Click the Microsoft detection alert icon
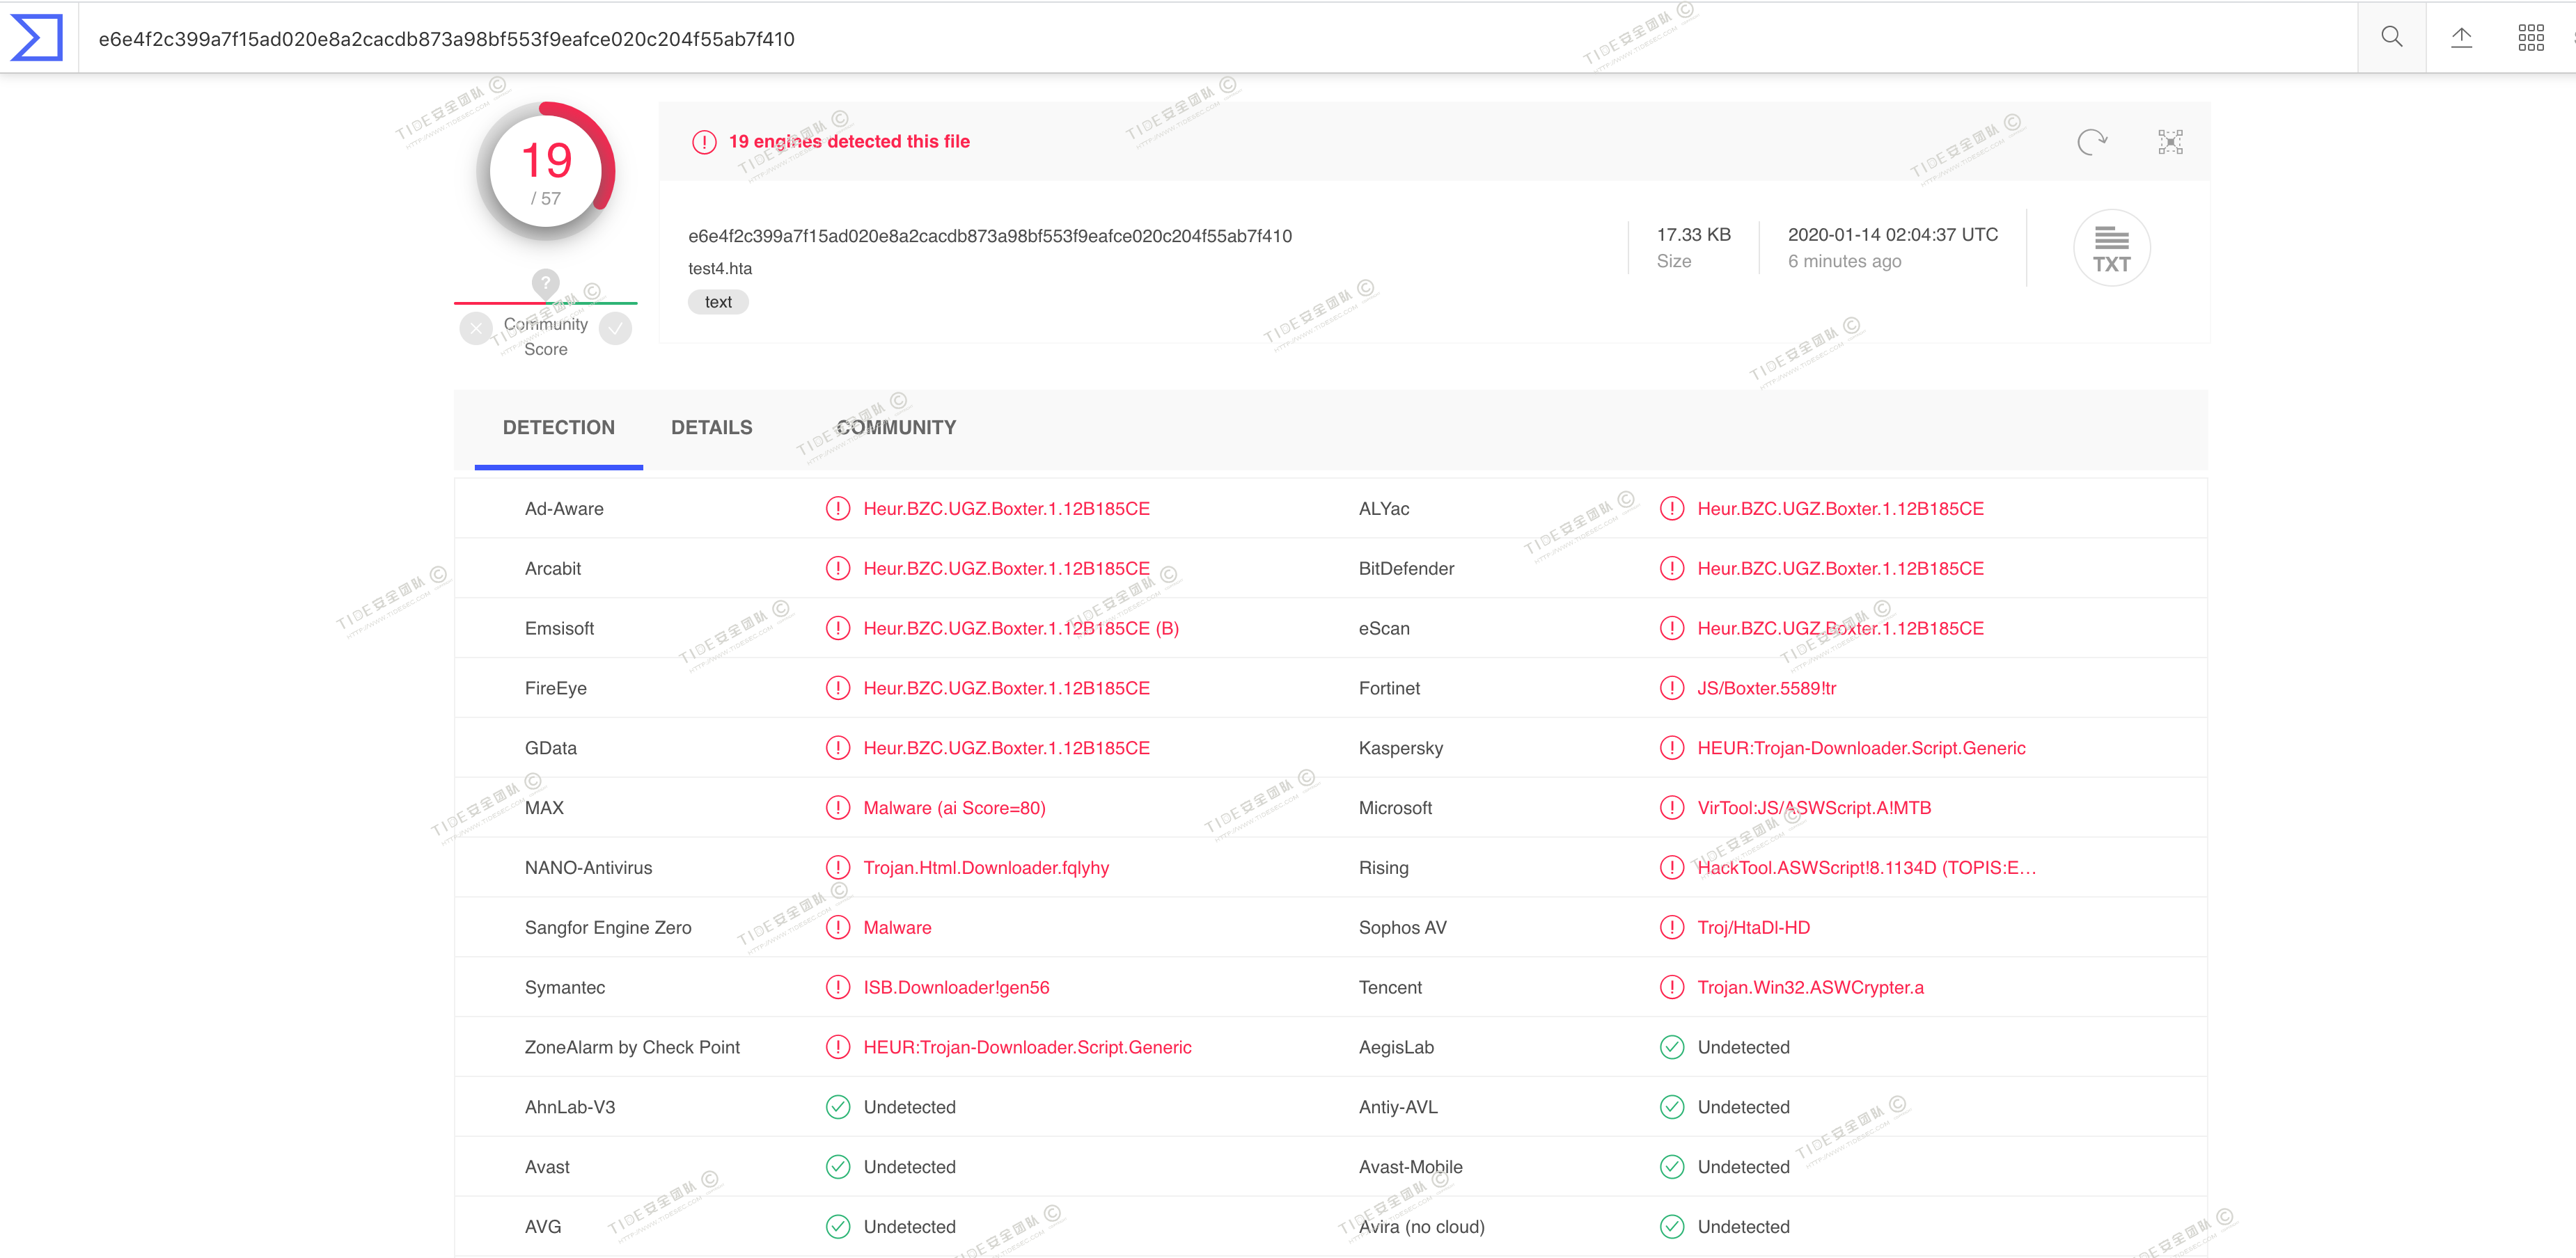Viewport: 2576px width, 1258px height. click(x=1671, y=807)
